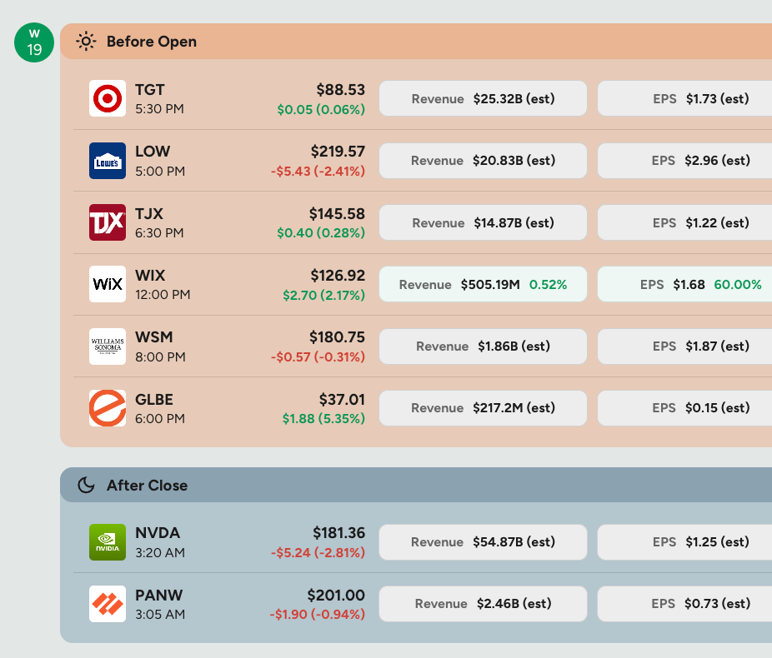Click PANW price change -$1.90 (-0.94%)
Screen dimensions: 772x658
[318, 614]
